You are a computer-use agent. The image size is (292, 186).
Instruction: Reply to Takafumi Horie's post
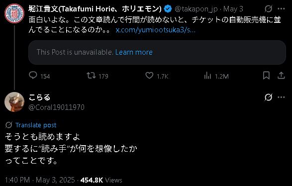pos(33,76)
